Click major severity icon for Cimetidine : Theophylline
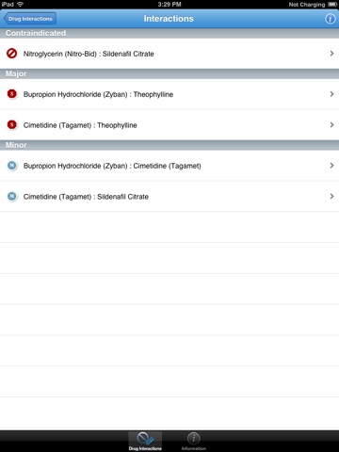Screen dimensions: 339x452 coord(12,124)
